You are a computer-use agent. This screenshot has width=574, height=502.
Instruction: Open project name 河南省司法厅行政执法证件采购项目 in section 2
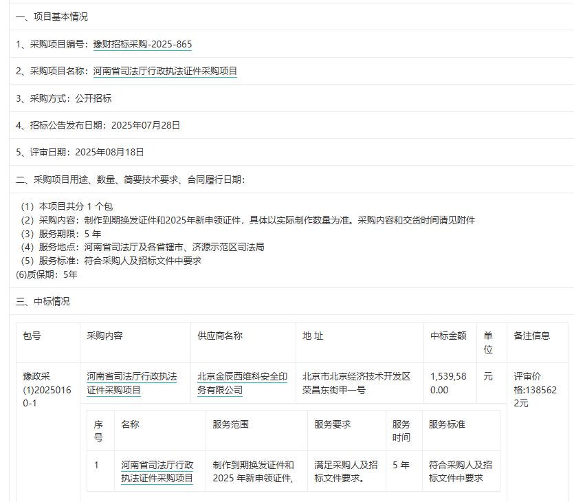tap(165, 71)
